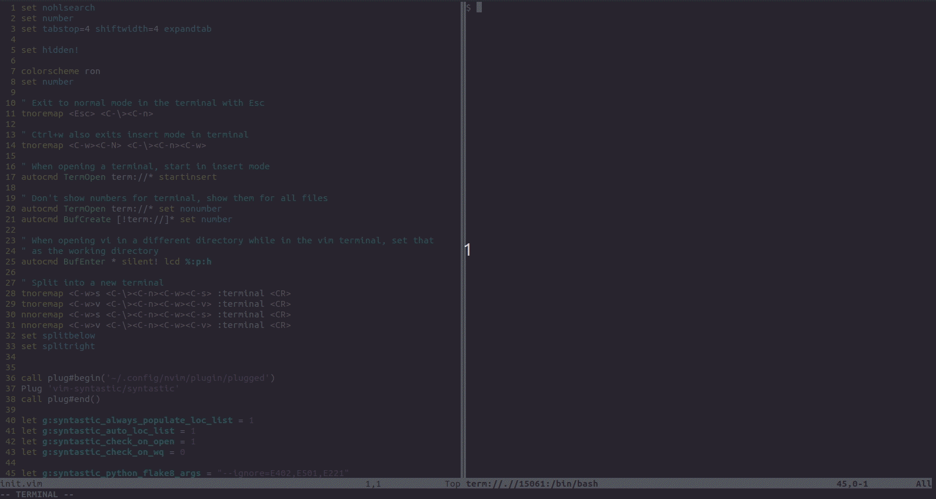Click line 3 'set tabstop=4 shiftwidth=4 expandtab'
The width and height of the screenshot is (936, 499).
116,29
